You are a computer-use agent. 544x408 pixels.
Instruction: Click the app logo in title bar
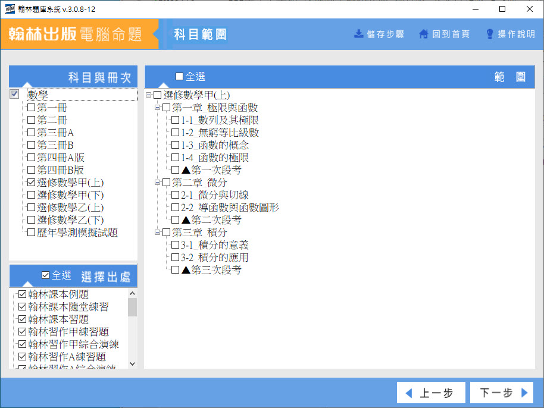pyautogui.click(x=10, y=10)
